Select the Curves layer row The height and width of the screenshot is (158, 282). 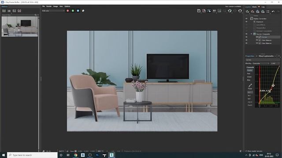tap(268, 37)
